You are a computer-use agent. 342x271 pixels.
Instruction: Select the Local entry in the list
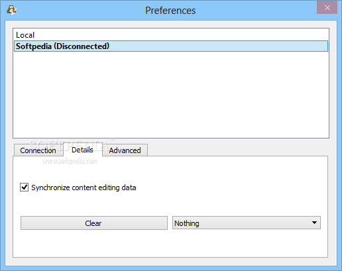[x=171, y=35]
